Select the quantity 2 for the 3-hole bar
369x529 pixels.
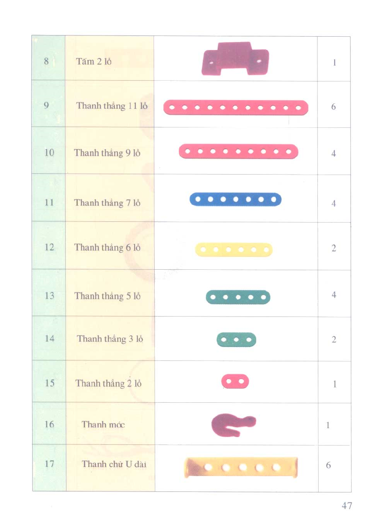[334, 339]
